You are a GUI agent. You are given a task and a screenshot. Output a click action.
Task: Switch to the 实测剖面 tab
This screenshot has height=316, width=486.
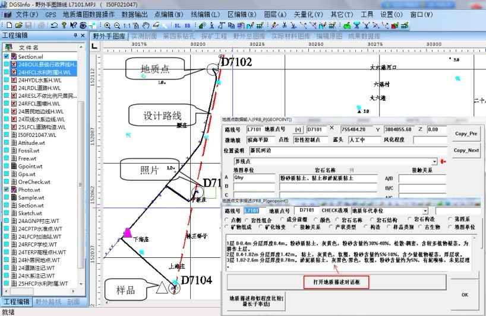pos(144,36)
